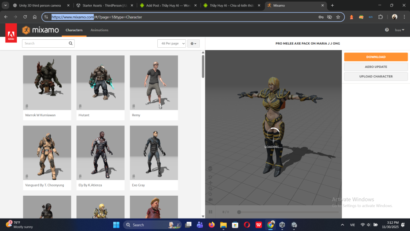Click the reset rotation icon in viewer
Image resolution: width=410 pixels, height=231 pixels.
[x=211, y=177]
